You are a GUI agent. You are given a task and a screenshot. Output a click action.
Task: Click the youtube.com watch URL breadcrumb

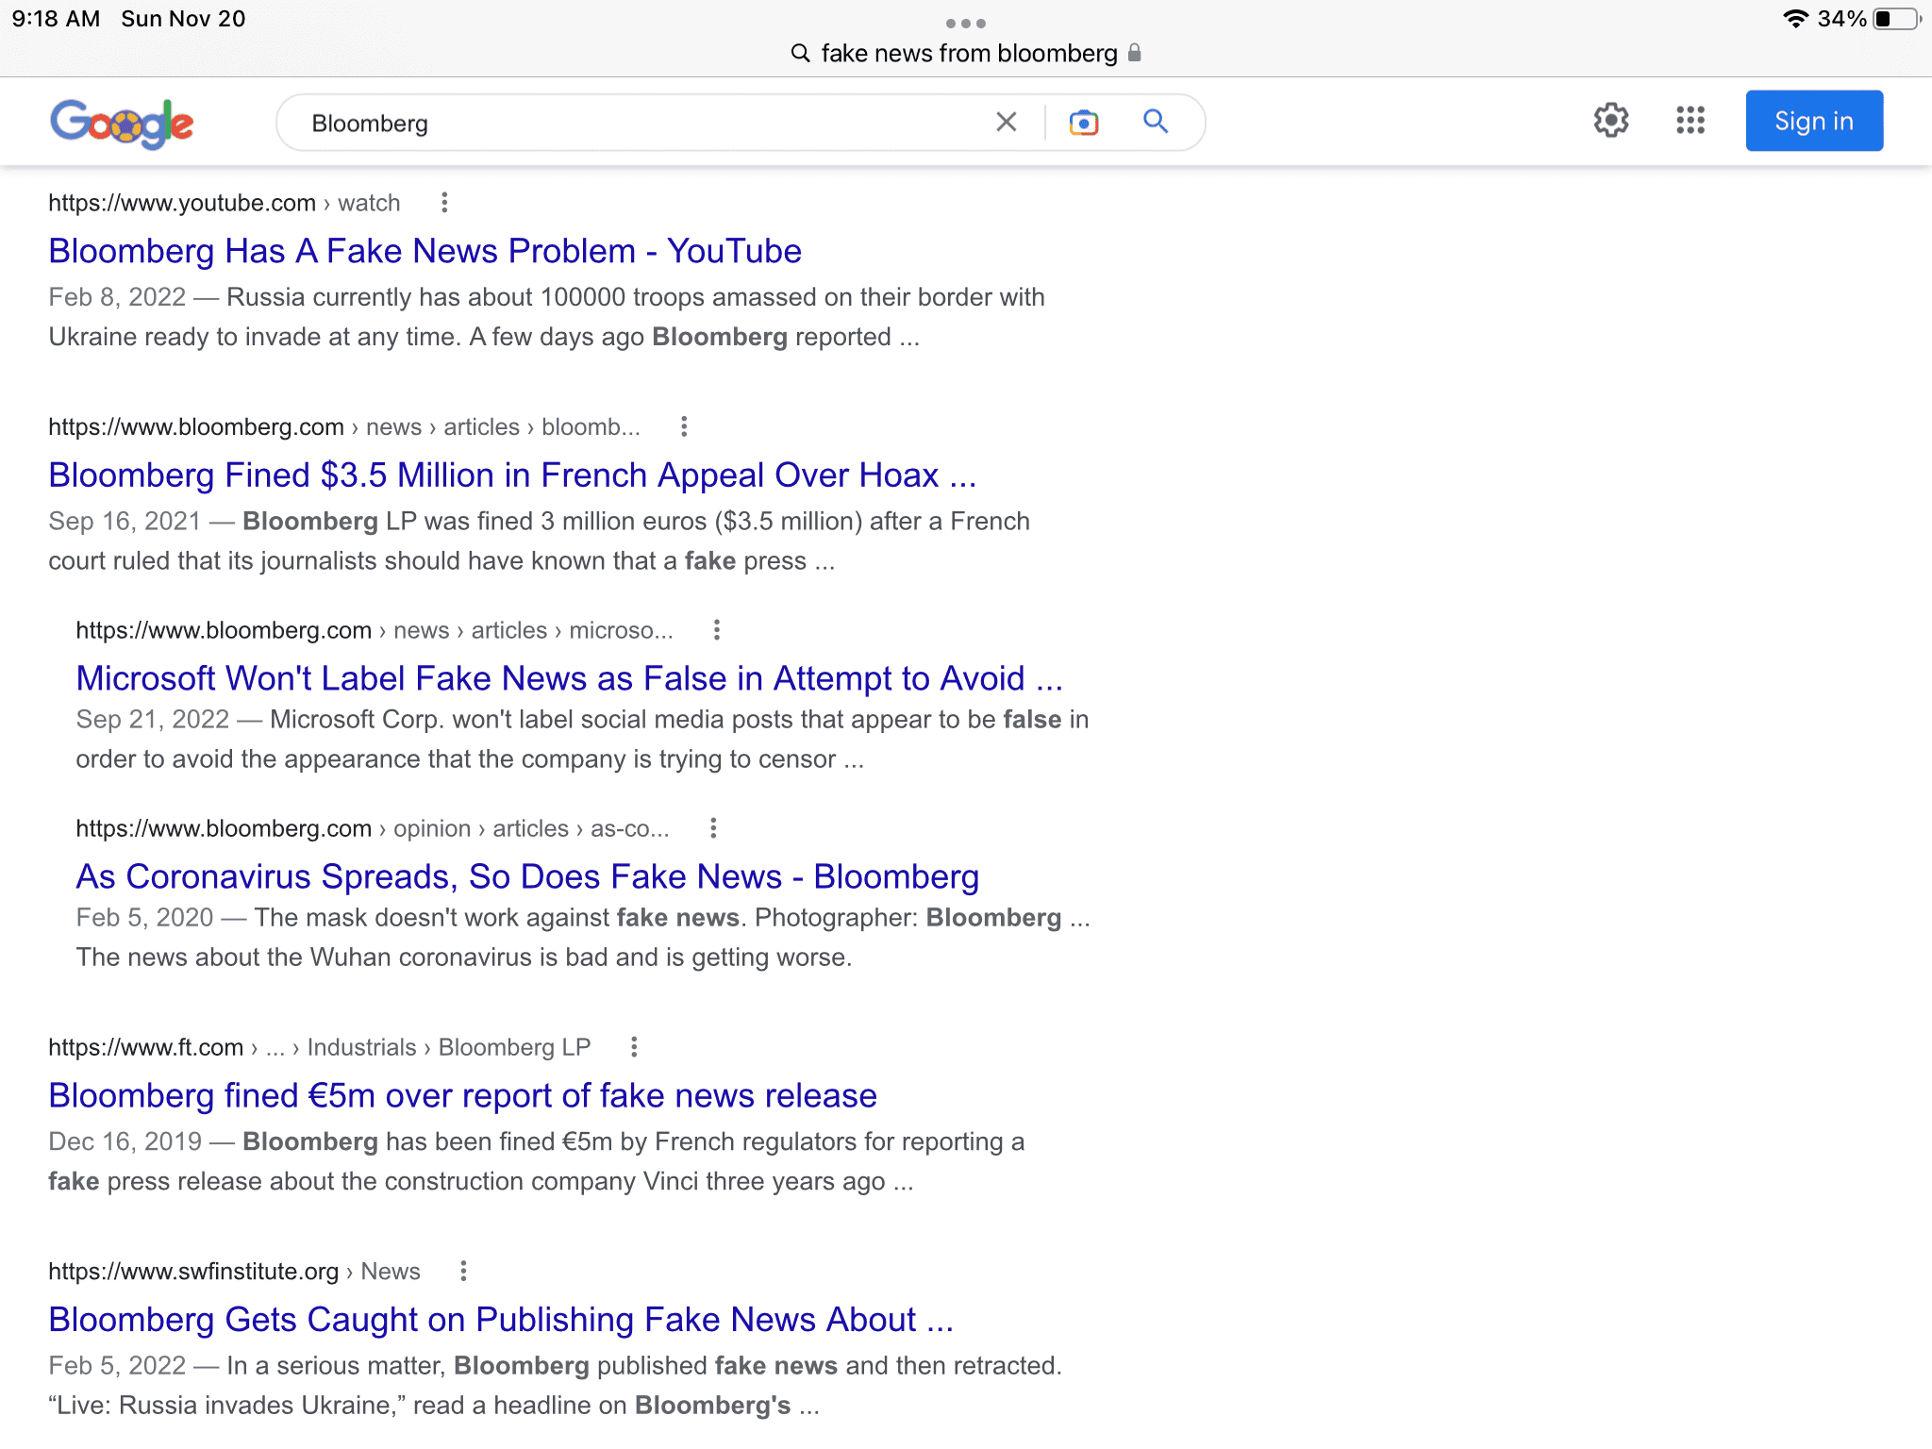point(225,203)
